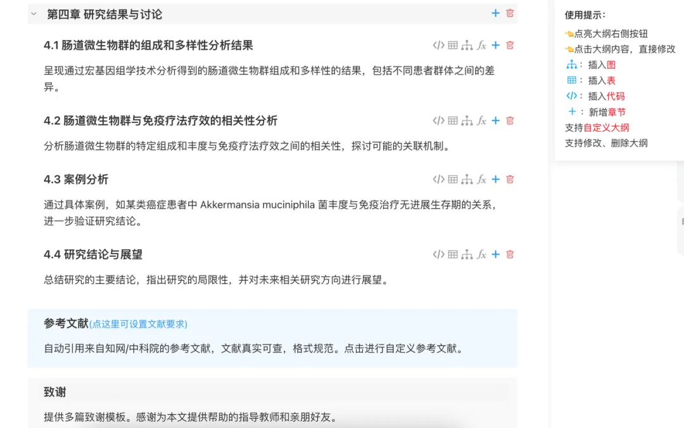Insert figure icon for section 4.3
684x428 pixels.
[467, 179]
